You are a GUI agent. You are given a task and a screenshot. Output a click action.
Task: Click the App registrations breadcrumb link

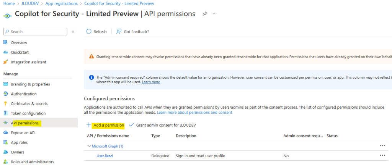[x=62, y=3]
